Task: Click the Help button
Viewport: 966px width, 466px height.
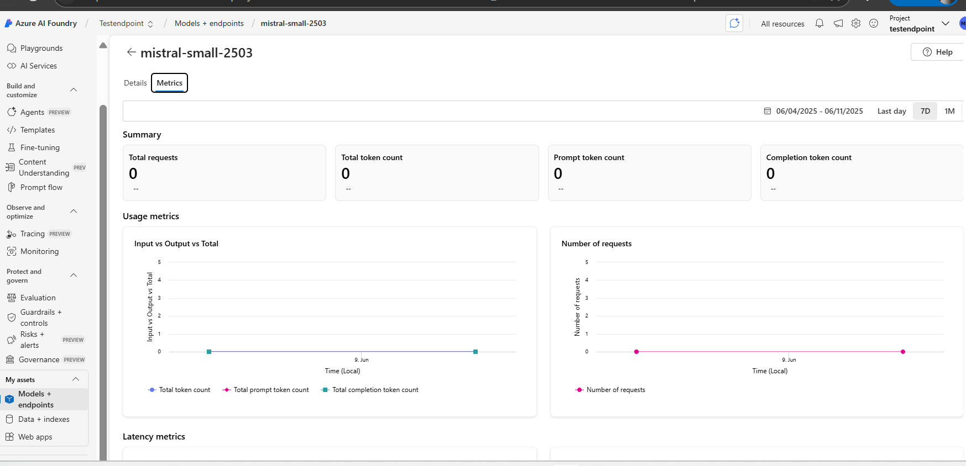Action: pyautogui.click(x=938, y=52)
